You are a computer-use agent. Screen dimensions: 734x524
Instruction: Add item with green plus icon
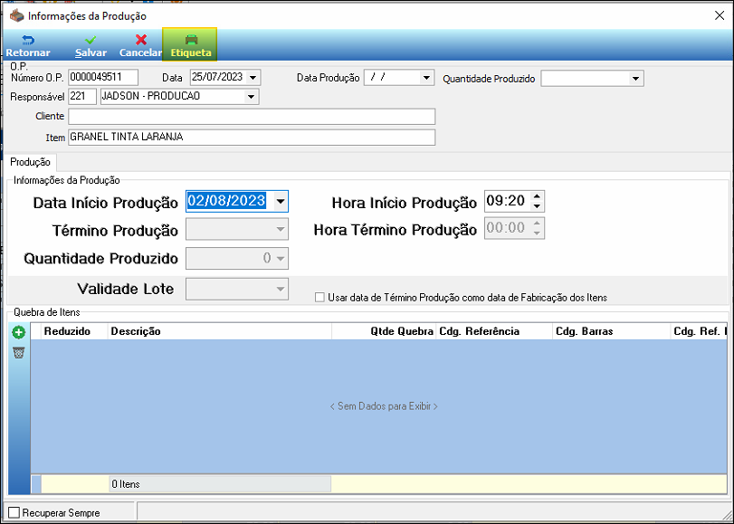(x=19, y=333)
